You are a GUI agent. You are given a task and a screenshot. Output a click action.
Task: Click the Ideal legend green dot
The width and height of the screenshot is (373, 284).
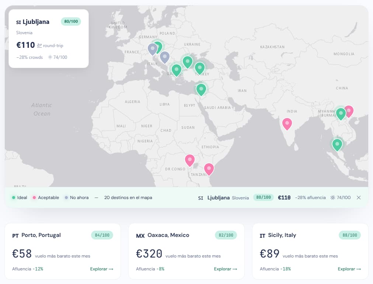tap(14, 198)
